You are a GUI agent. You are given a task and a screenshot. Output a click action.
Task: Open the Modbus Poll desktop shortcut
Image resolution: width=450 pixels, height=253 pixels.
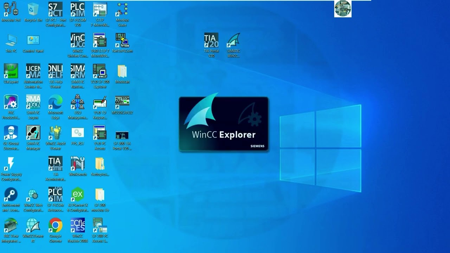(x=11, y=13)
